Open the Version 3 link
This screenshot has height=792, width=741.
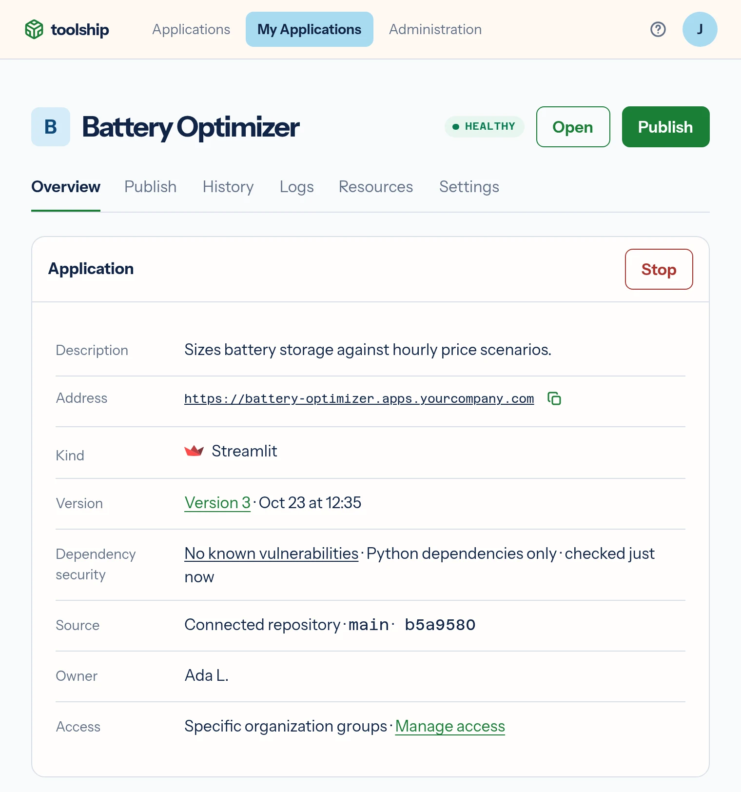217,503
